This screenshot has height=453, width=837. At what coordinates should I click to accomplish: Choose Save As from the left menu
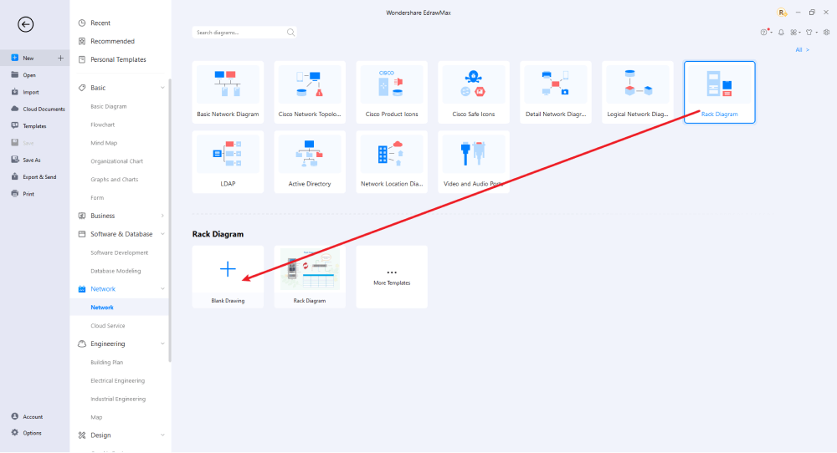(x=31, y=160)
